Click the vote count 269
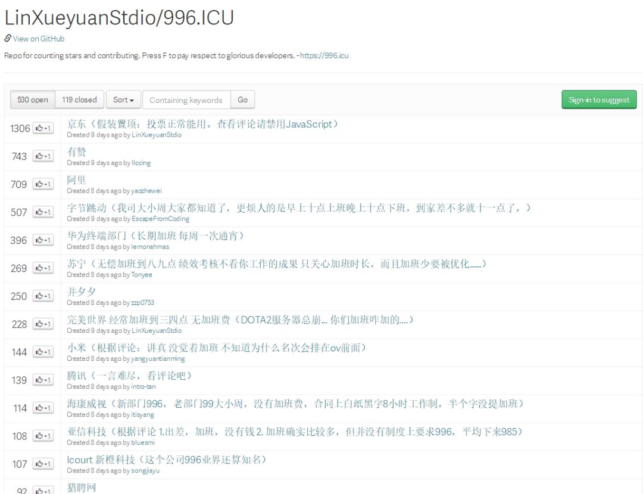 (x=19, y=268)
